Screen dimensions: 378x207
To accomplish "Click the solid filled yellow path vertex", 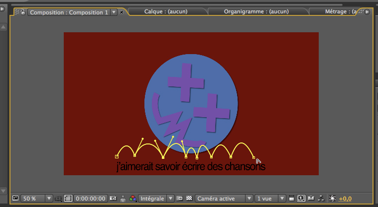I will (x=163, y=157).
